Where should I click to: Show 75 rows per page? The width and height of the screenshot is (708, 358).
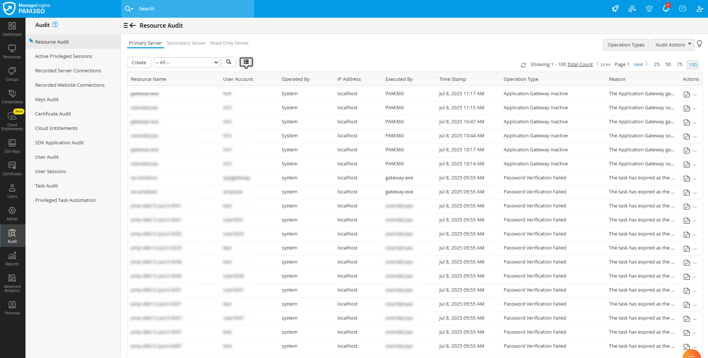click(x=680, y=64)
